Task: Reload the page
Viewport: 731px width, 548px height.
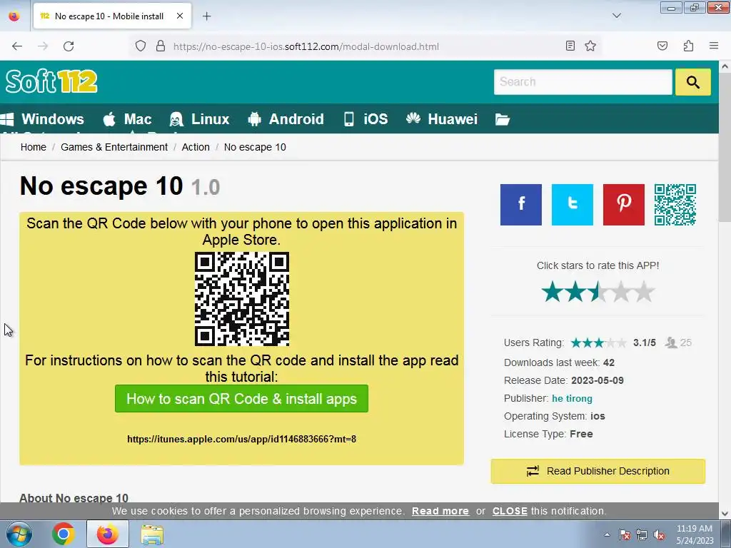Action: pyautogui.click(x=69, y=46)
